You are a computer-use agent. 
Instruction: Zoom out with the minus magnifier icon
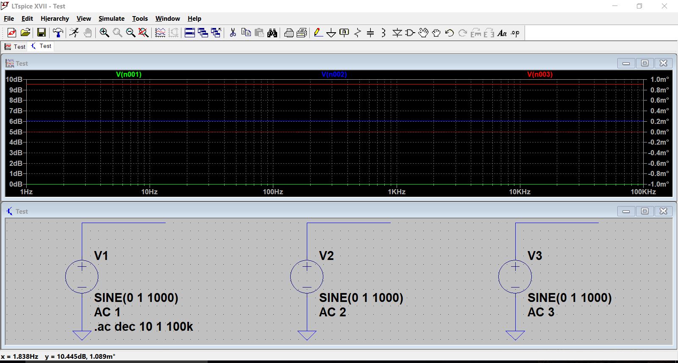pyautogui.click(x=131, y=33)
